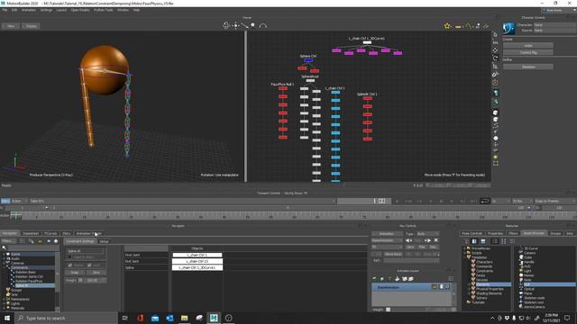Click the Character Controls logo icon

tap(508, 28)
